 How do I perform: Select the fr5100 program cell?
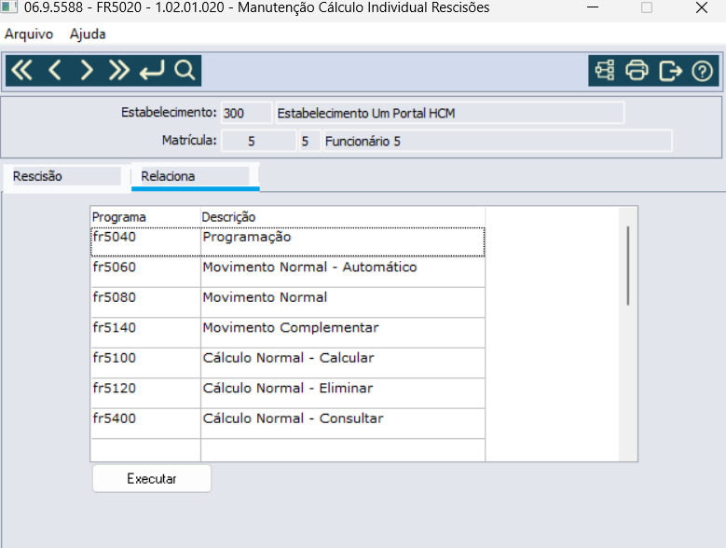[x=145, y=363]
